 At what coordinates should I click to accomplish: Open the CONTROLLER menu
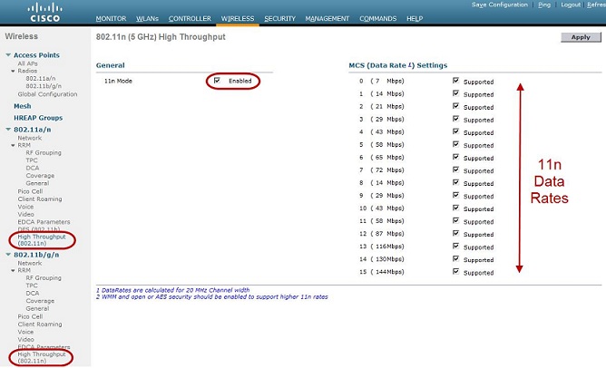tap(190, 18)
